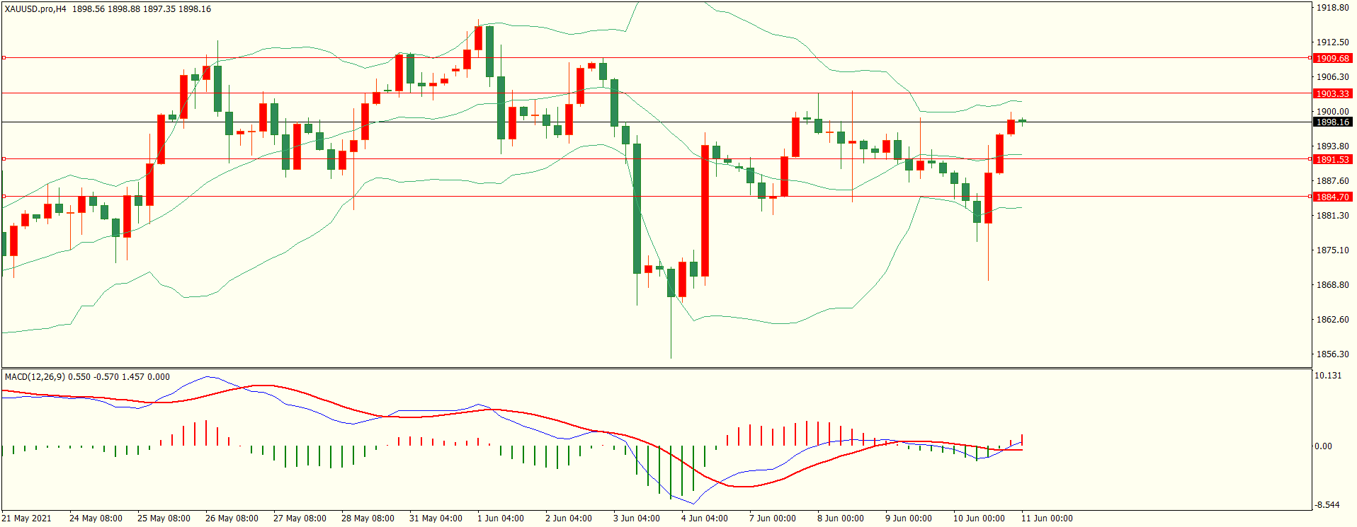
Task: Click the 10.131 MACD scale value
Action: pyautogui.click(x=1328, y=376)
